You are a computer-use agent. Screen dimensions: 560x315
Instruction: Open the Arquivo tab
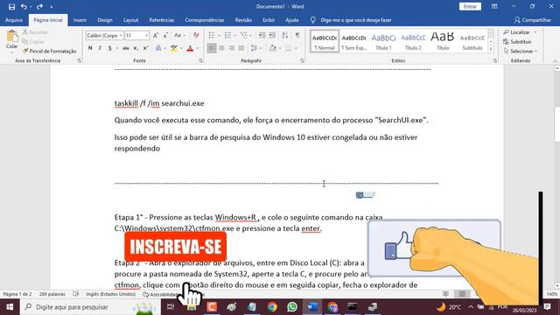(14, 20)
